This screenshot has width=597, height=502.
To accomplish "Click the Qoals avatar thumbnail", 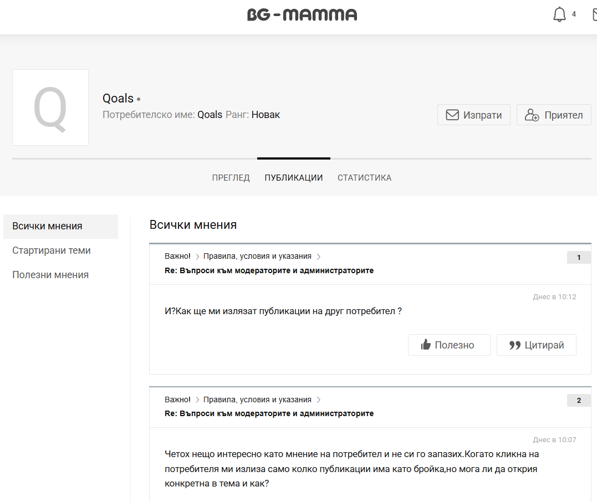I will coord(50,107).
